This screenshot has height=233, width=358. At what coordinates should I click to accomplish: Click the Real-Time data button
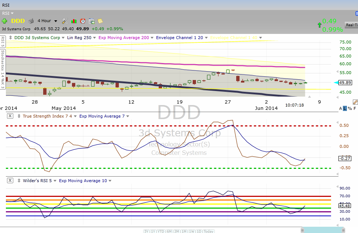click(351, 25)
